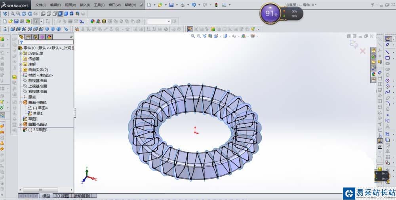Select the 右视基准面 plane in tree
Image resolution: width=396 pixels, height=200 pixels.
[37, 92]
